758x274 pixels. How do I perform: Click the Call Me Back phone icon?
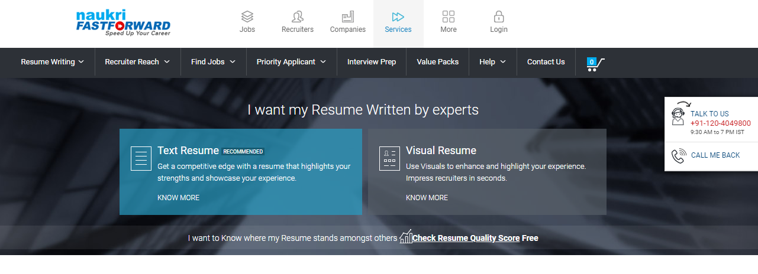(x=678, y=156)
